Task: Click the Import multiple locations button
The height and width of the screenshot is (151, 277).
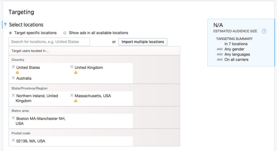Action: click(143, 42)
